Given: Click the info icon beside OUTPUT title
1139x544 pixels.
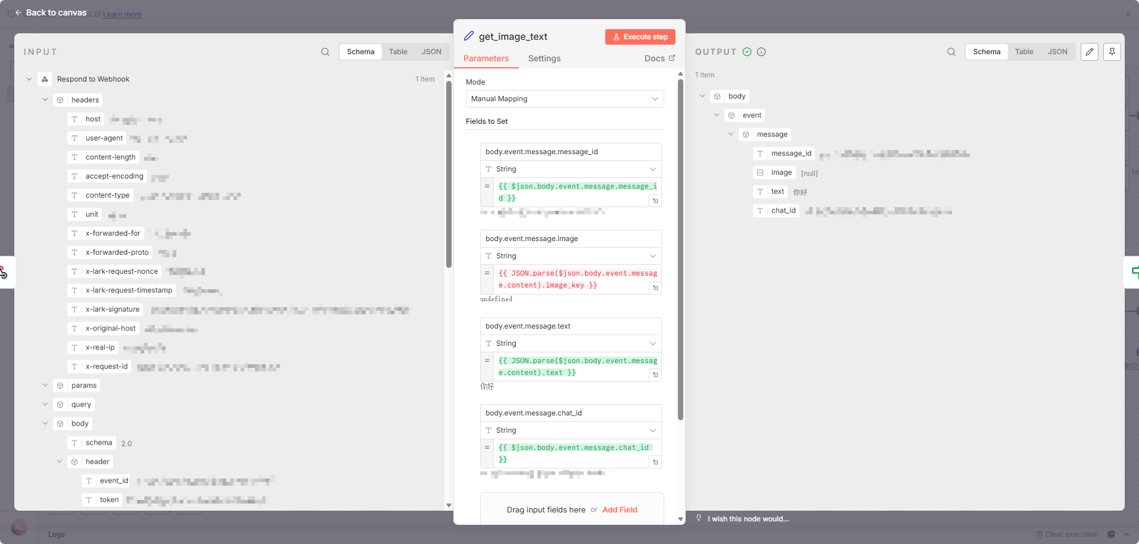Looking at the screenshot, I should click(761, 52).
